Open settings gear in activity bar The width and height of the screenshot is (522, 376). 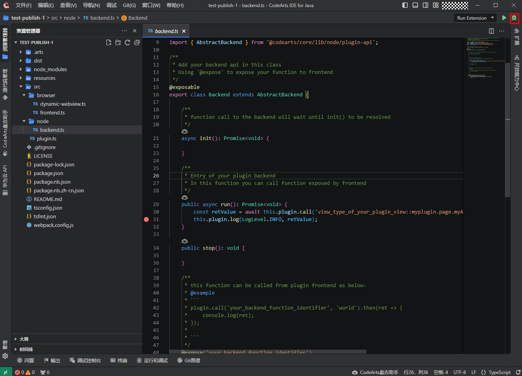click(5, 356)
